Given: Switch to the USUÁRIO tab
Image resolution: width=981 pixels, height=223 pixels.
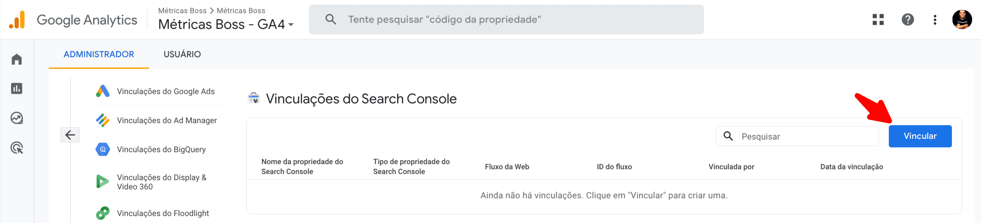Looking at the screenshot, I should (182, 54).
